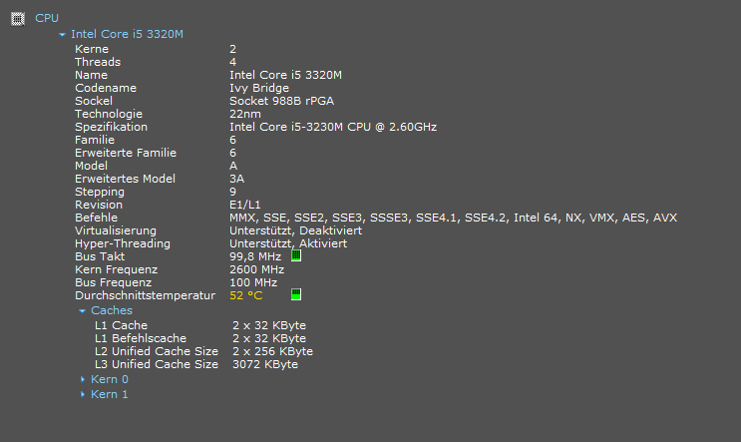The image size is (741, 442).
Task: Collapse the Intel Core i5 3320M tree node
Action: pyautogui.click(x=63, y=35)
